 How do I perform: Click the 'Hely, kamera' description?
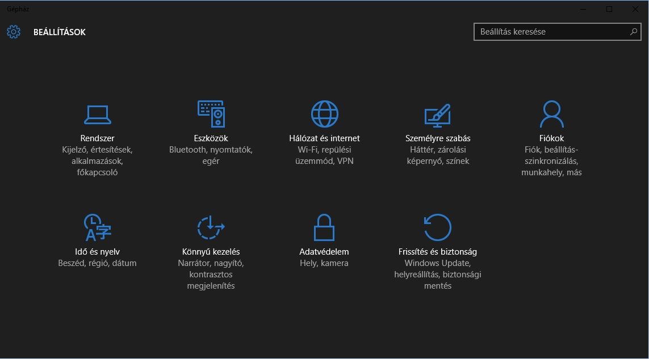(324, 263)
